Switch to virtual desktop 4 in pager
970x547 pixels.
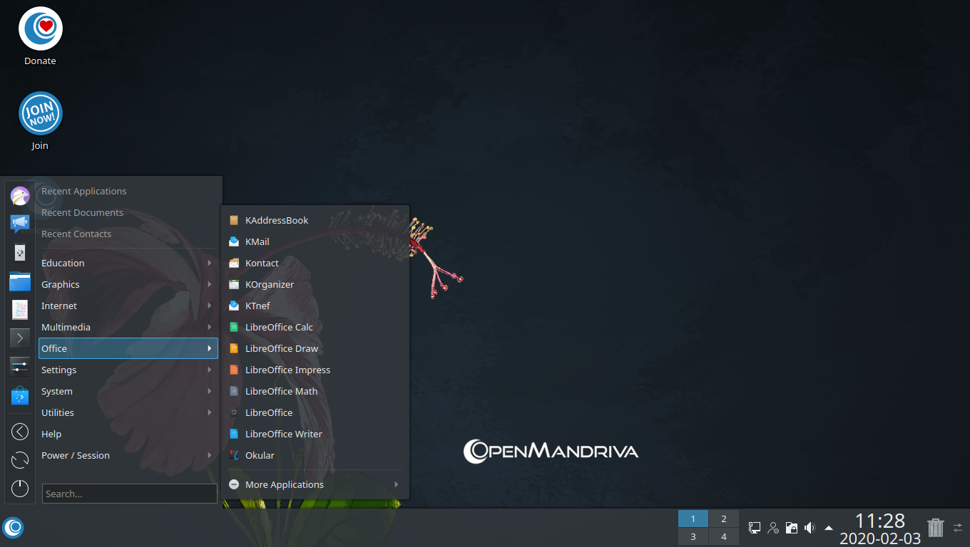(x=724, y=536)
